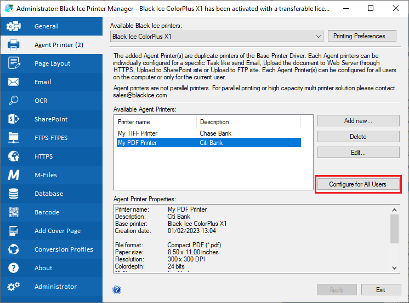
Task: Open Email settings via envelope icon
Action: point(14,82)
